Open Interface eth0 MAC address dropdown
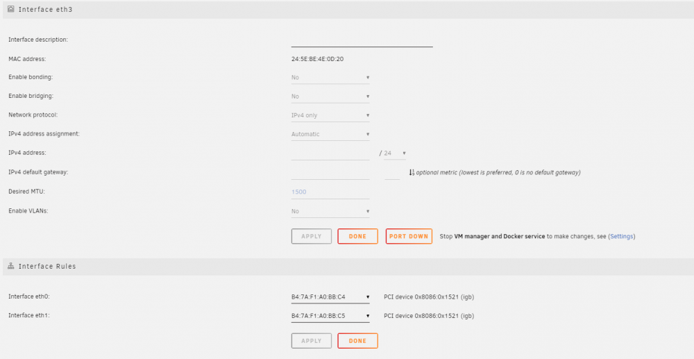 [330, 297]
